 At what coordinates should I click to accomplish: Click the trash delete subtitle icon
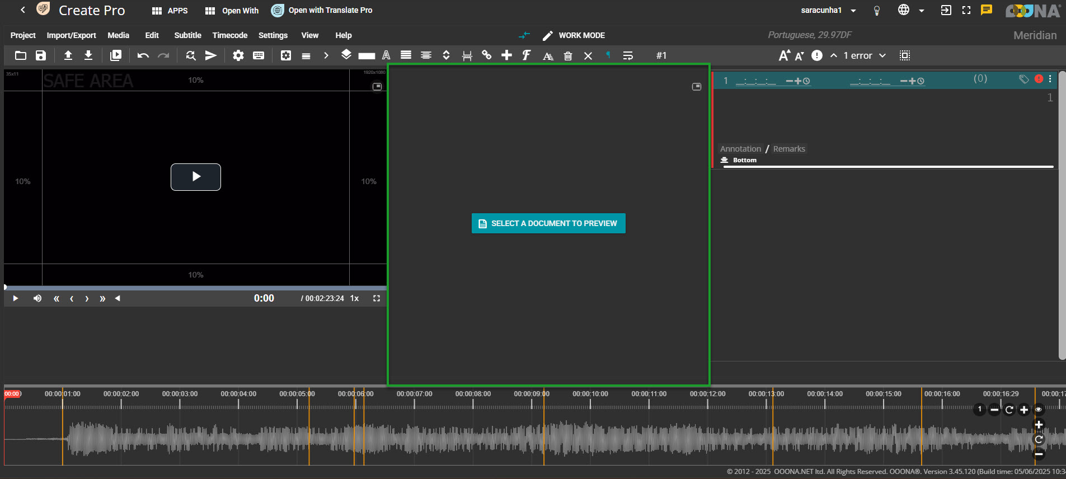(x=568, y=56)
